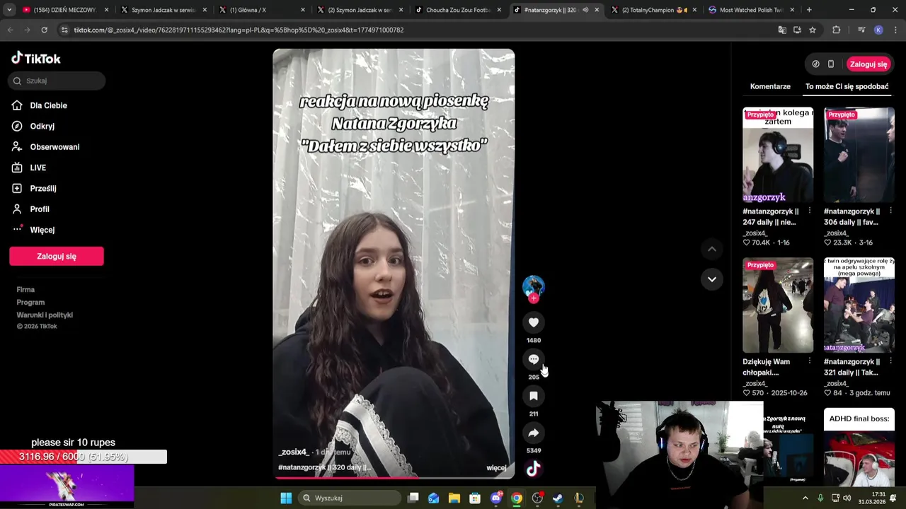Open Chrome profile avatar K

(878, 30)
